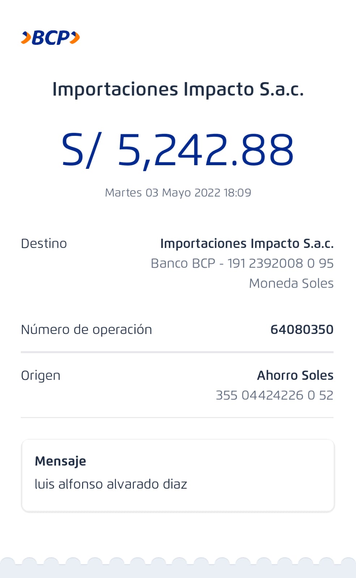
Task: Click the Número de operación label
Action: 86,330
